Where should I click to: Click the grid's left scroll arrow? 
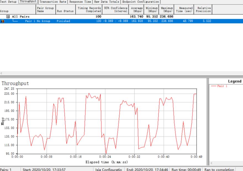[x=1, y=73]
